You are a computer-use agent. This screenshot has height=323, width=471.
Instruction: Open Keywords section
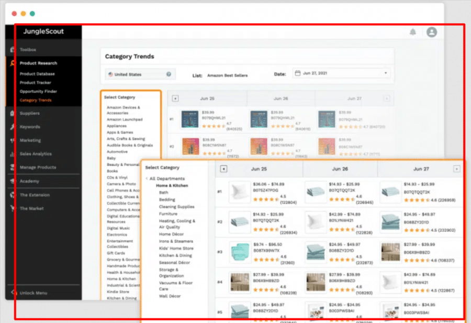pyautogui.click(x=30, y=127)
